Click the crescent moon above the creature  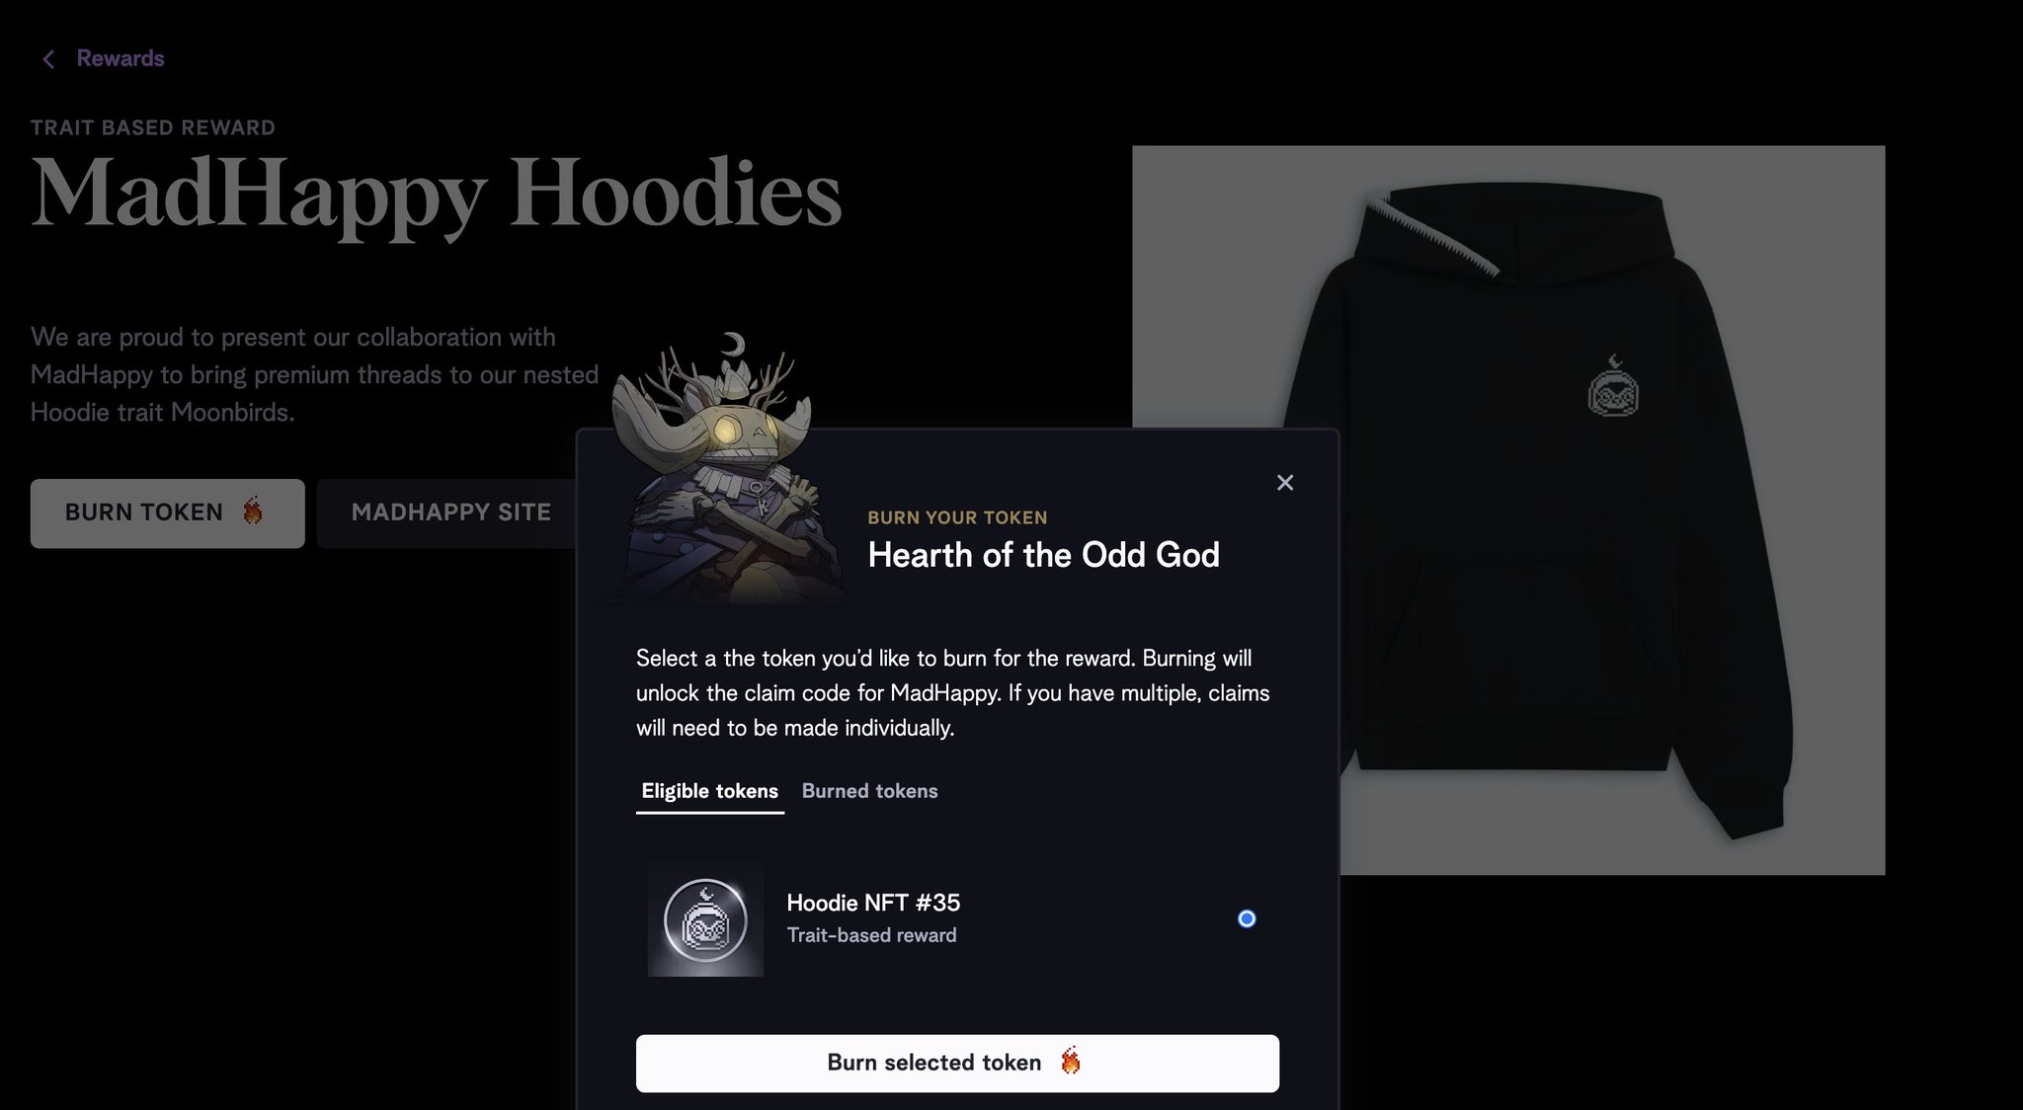click(x=734, y=344)
